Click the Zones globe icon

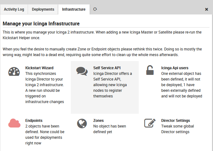coord(82,123)
